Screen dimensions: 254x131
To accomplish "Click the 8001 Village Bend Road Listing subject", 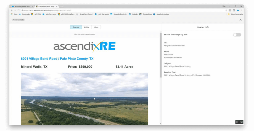I will point(177,66).
